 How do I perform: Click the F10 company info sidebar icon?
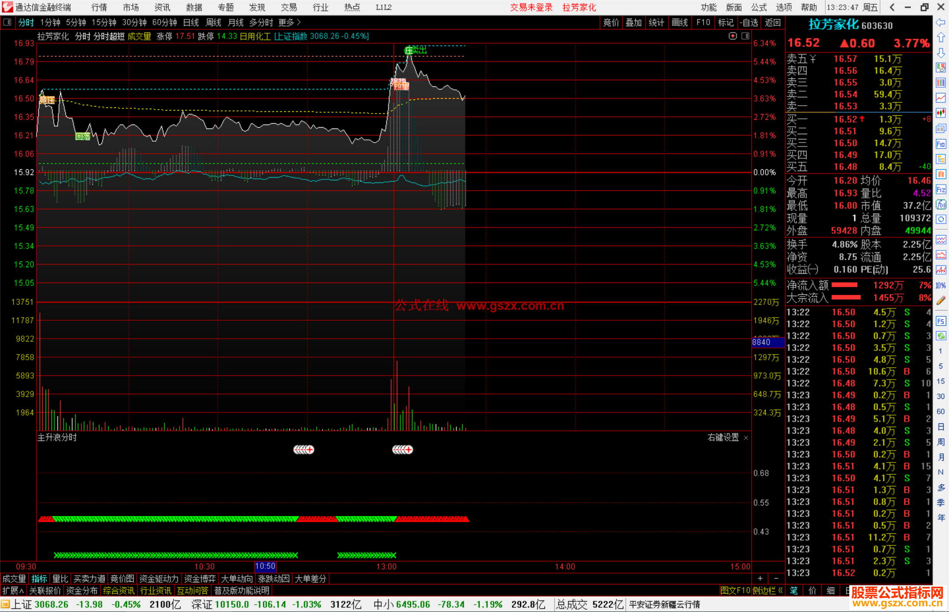point(941,144)
